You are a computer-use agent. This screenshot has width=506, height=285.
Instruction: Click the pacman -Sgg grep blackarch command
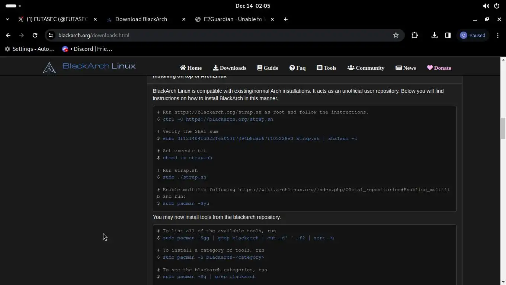pyautogui.click(x=248, y=238)
